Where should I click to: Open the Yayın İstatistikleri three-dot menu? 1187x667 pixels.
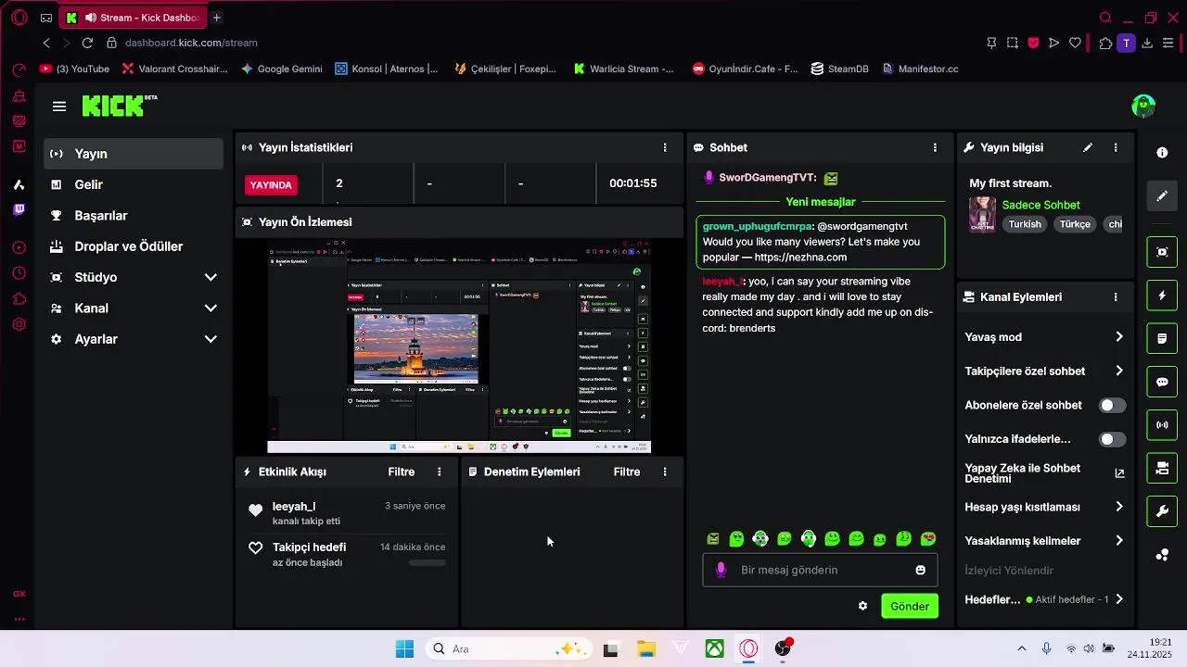pyautogui.click(x=665, y=147)
